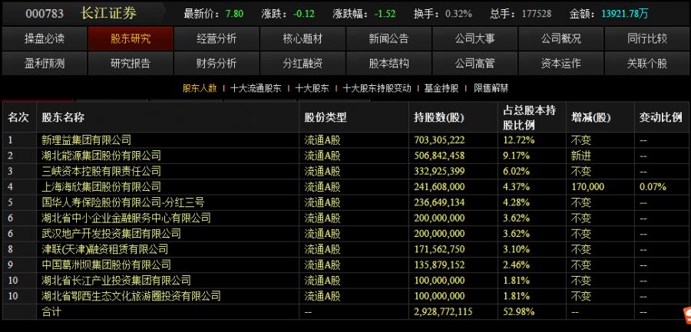Image resolution: width=691 pixels, height=332 pixels.
Task: Click the 0.07% change ratio
Action: click(x=653, y=186)
